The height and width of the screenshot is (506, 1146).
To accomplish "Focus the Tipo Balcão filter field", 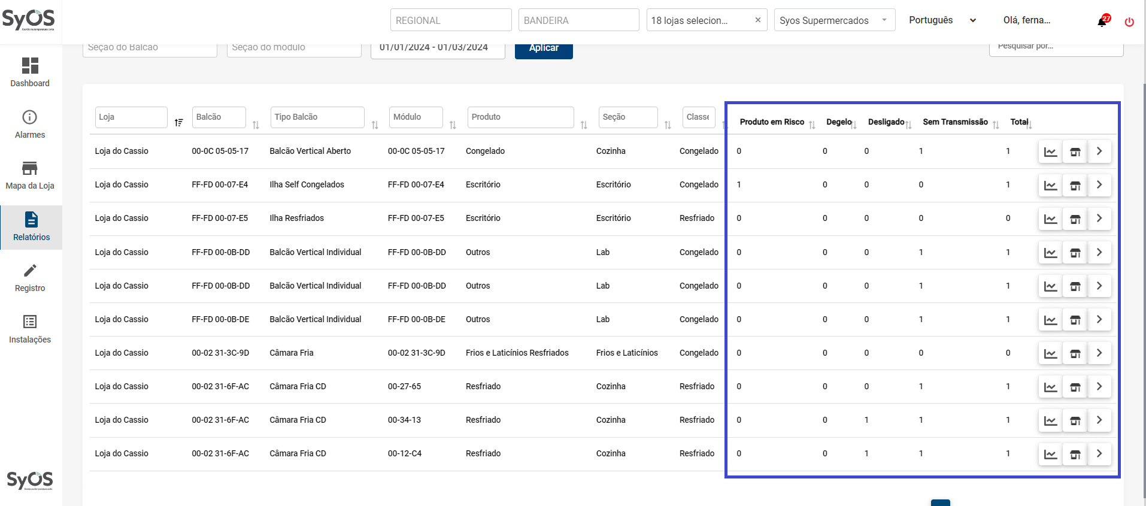I will click(x=317, y=117).
